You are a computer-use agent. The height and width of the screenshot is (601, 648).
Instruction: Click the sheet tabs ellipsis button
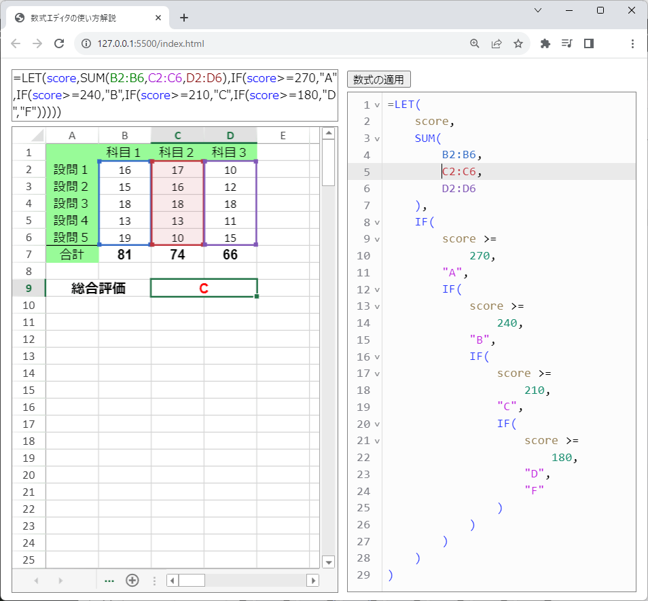[109, 581]
